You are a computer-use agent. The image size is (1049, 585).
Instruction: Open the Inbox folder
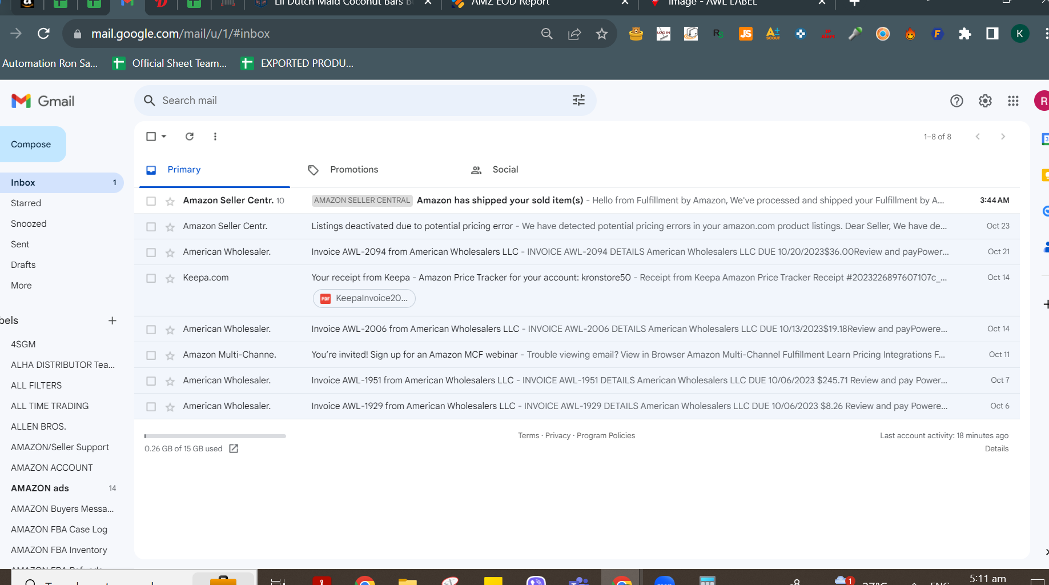pos(62,183)
